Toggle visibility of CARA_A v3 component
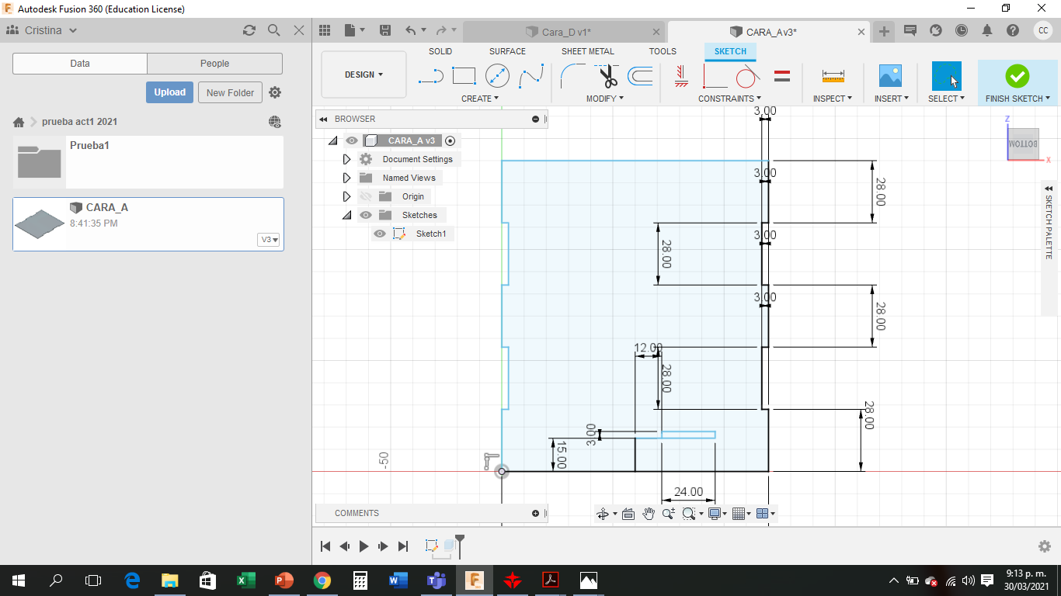 point(352,140)
